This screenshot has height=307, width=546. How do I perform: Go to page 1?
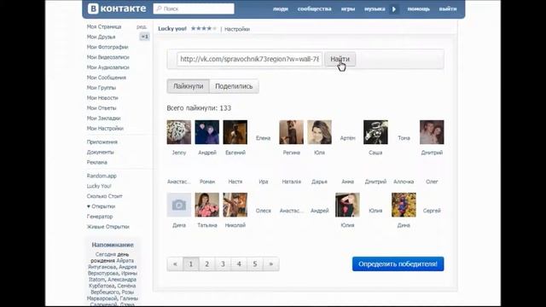pyautogui.click(x=191, y=264)
